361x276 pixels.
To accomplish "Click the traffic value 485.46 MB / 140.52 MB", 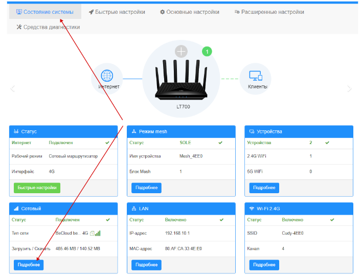I will click(78, 248).
